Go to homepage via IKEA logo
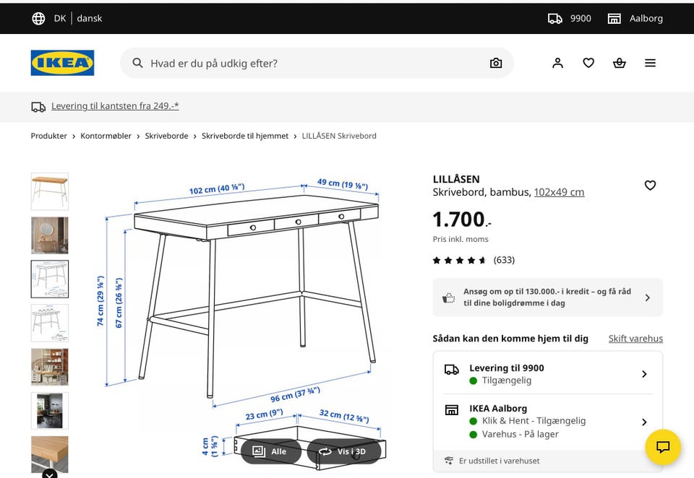694x478 pixels. (x=62, y=63)
